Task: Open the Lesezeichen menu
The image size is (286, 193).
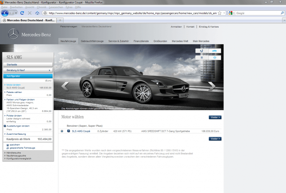Action: pos(56,7)
